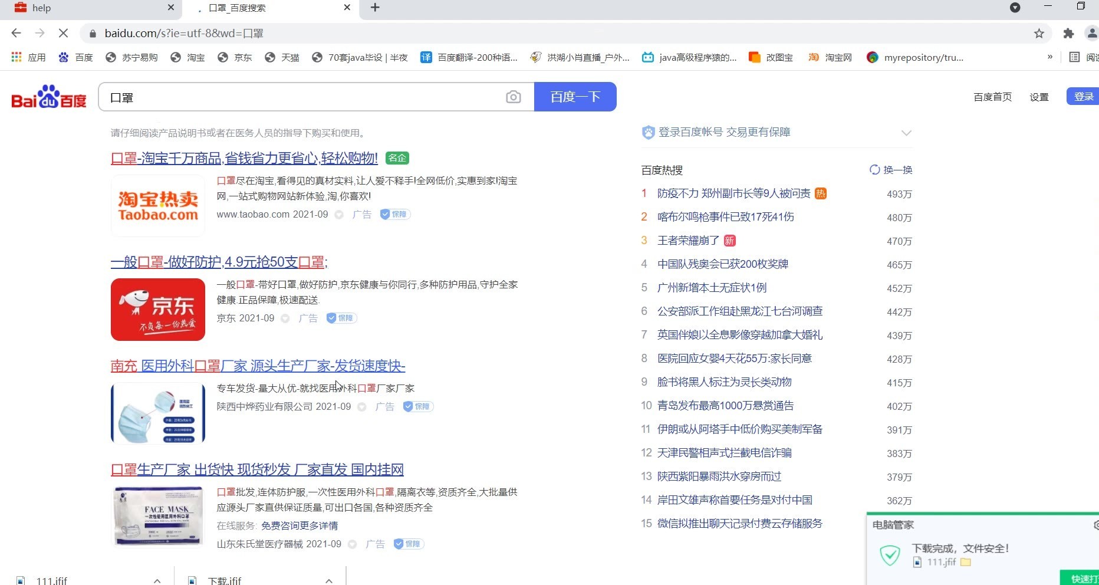Open the extensions puzzle icon
The height and width of the screenshot is (585, 1099).
coord(1068,34)
